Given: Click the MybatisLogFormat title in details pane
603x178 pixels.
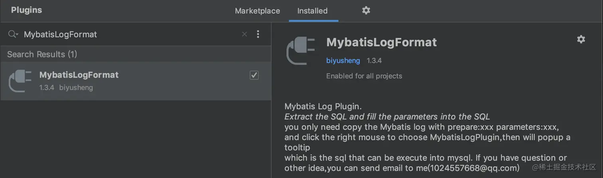Looking at the screenshot, I should coord(382,42).
